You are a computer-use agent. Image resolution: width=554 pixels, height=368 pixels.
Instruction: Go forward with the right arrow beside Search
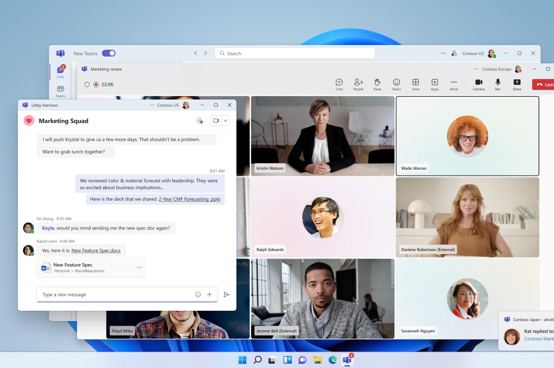click(205, 53)
